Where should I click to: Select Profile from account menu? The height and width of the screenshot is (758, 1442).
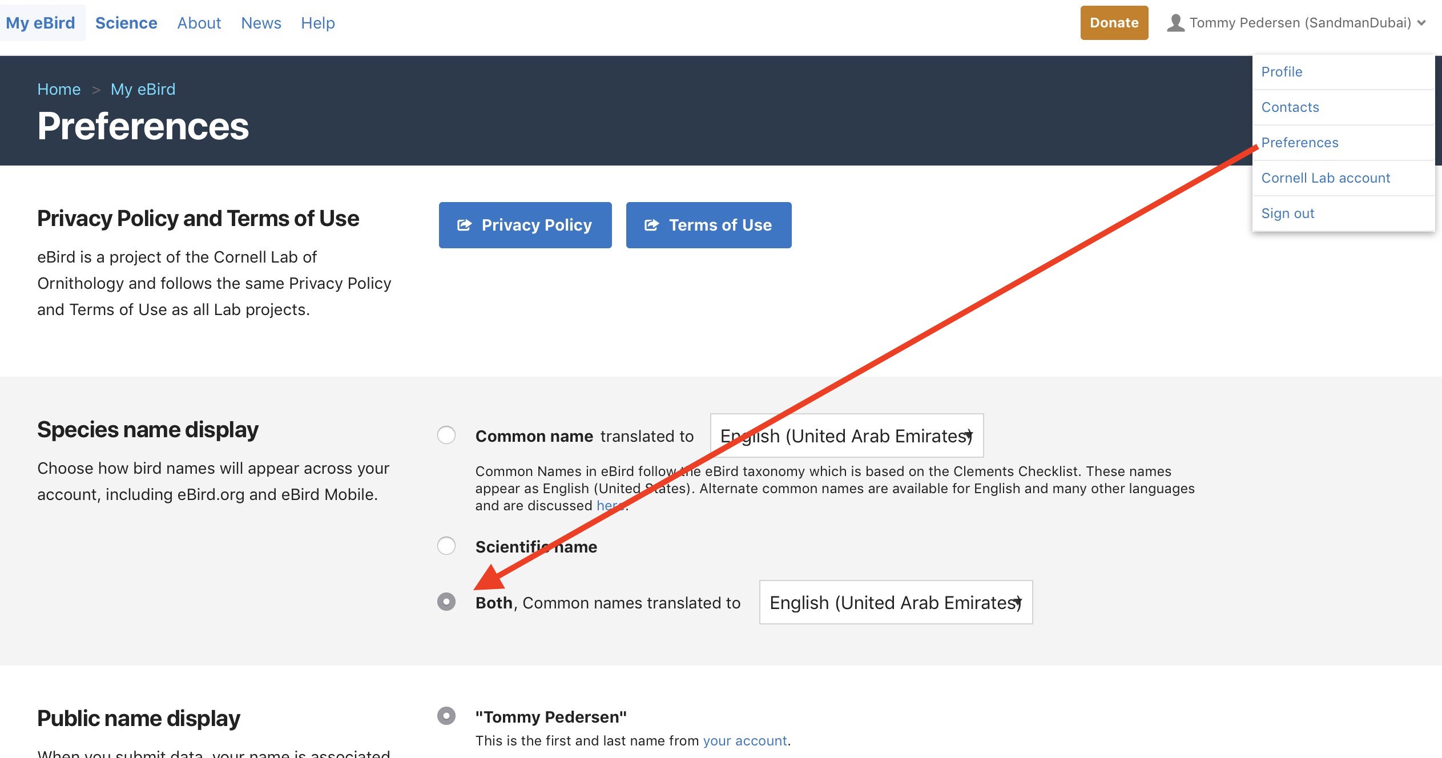pos(1343,72)
